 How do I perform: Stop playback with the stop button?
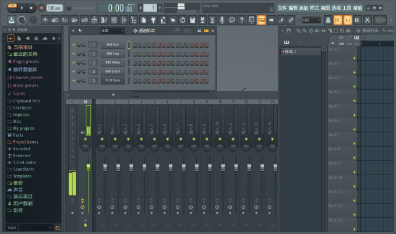click(x=31, y=8)
